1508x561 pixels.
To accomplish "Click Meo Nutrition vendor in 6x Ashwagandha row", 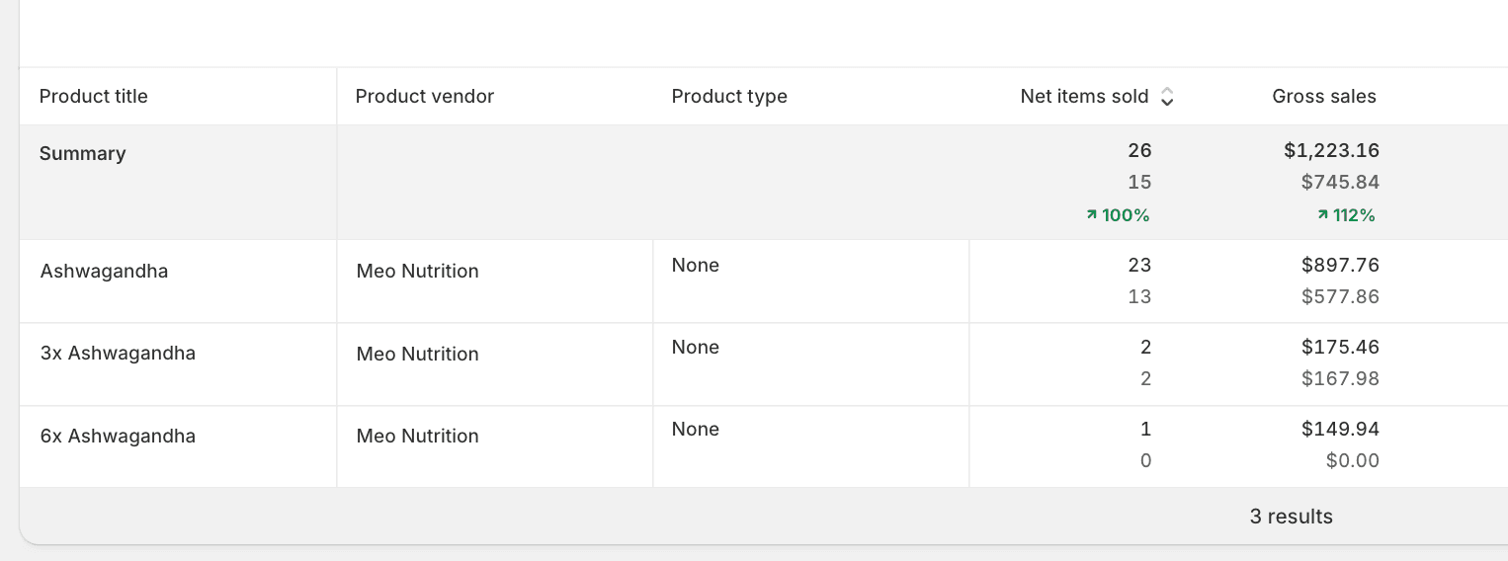I will [x=418, y=436].
